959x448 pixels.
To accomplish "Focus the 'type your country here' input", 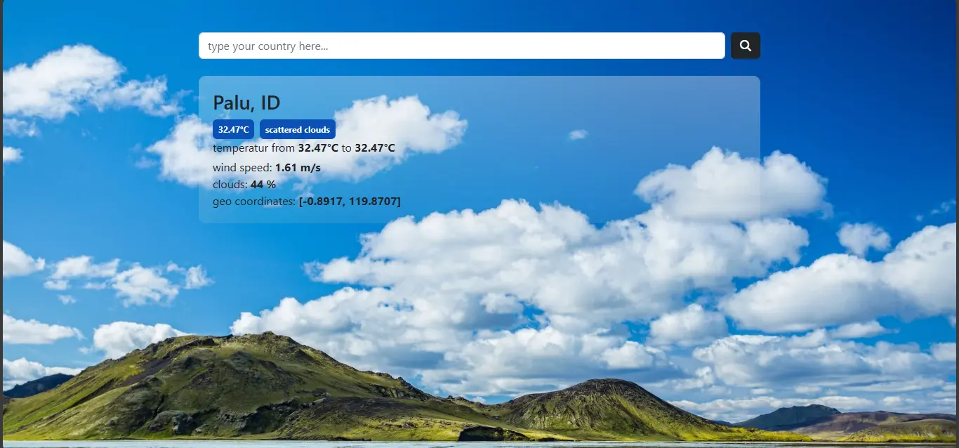I will [461, 46].
